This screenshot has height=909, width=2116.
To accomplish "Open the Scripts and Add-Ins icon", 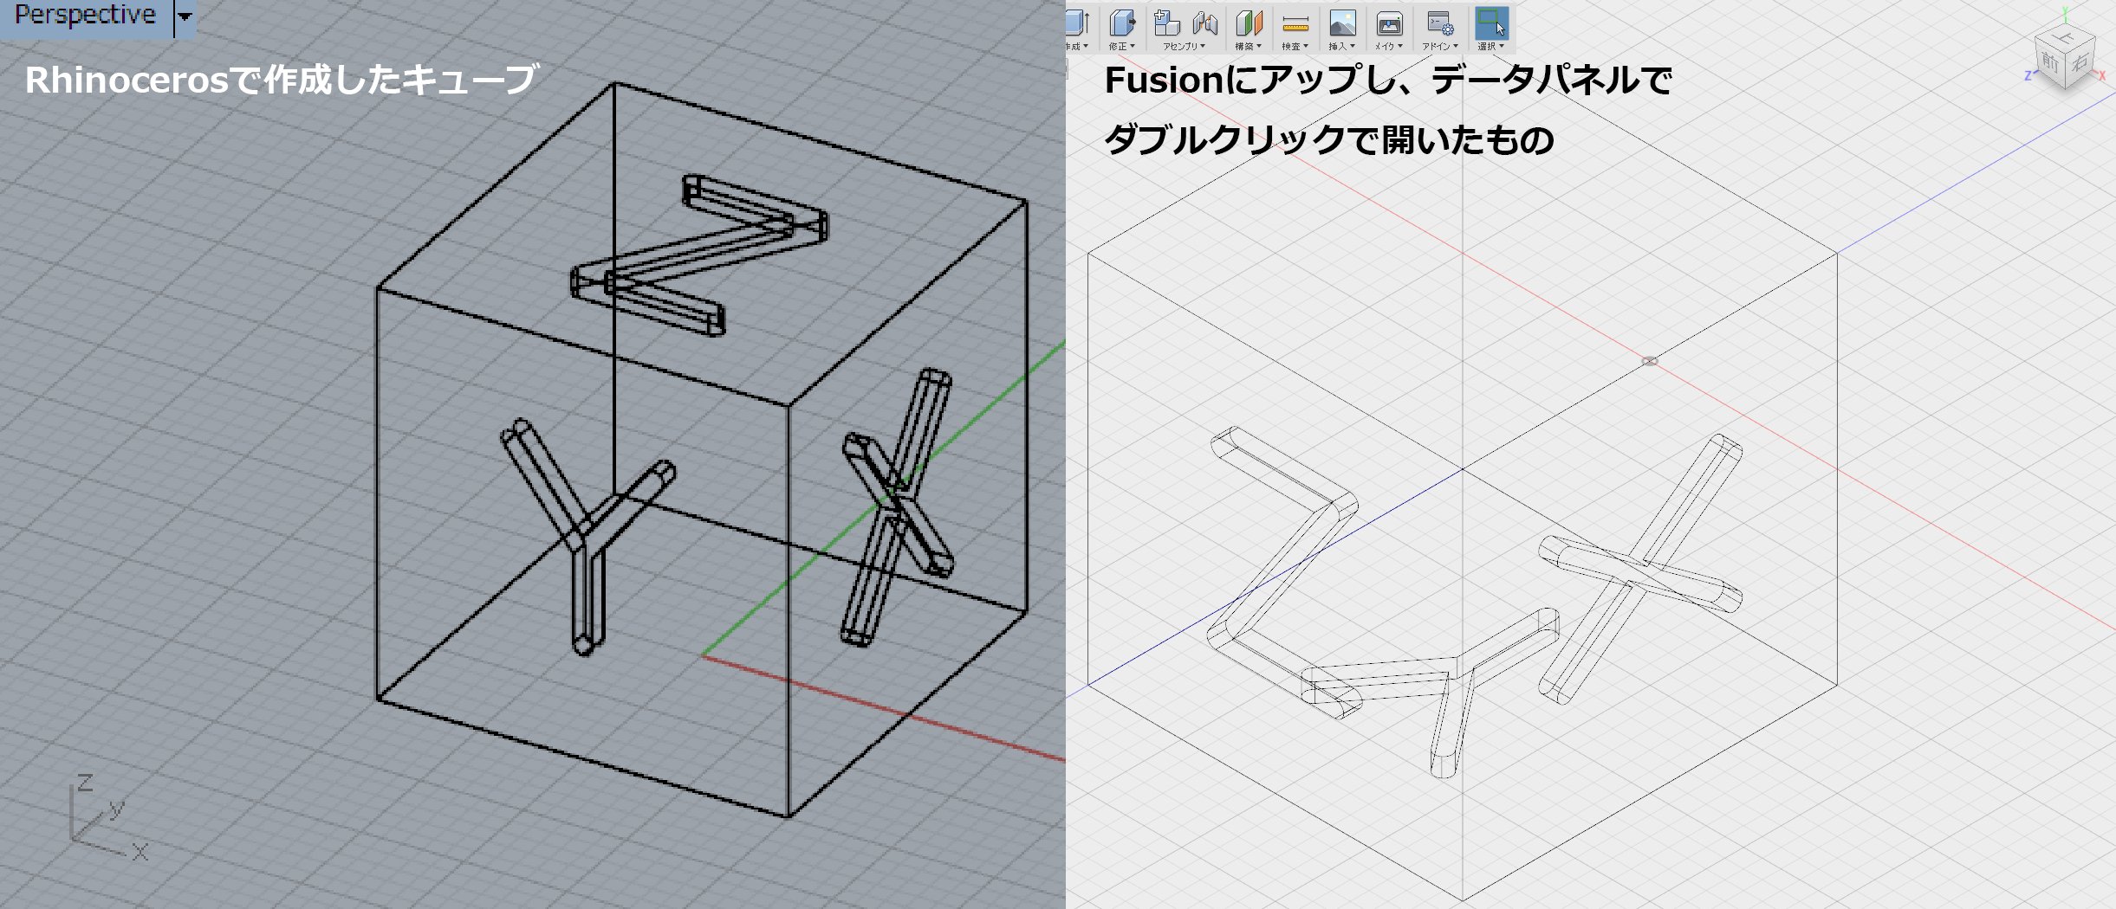I will tap(1440, 23).
